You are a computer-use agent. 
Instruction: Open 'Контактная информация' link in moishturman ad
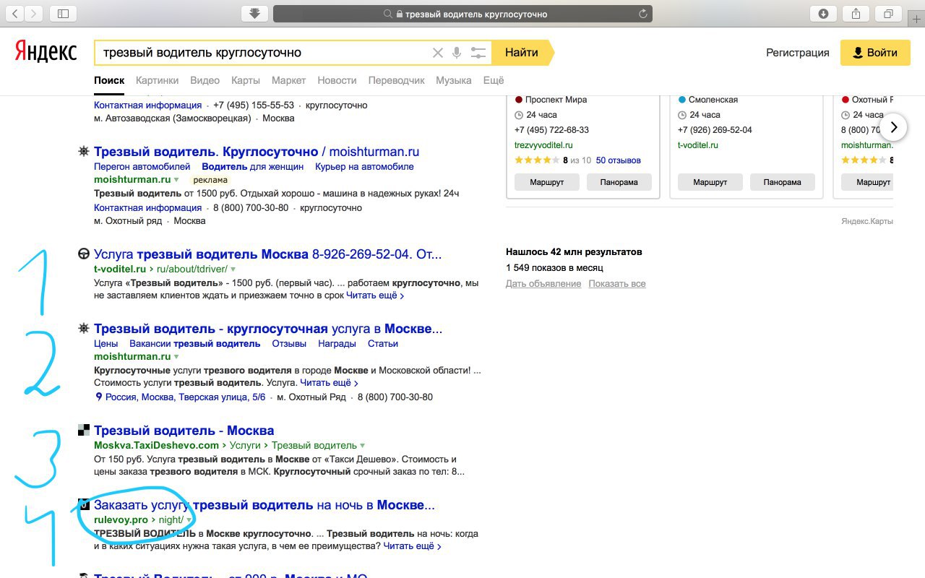tap(147, 208)
